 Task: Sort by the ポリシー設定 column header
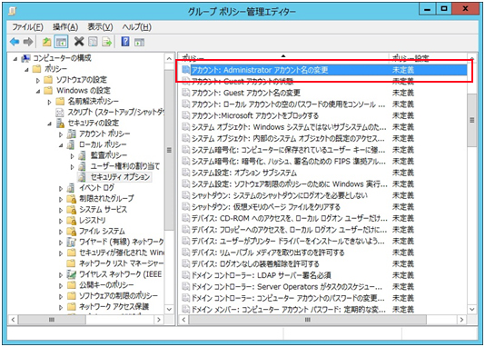coord(429,57)
